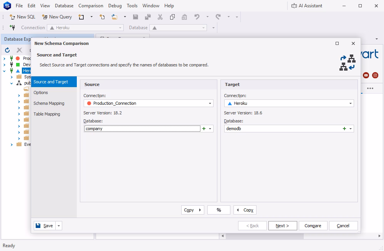This screenshot has width=384, height=251.
Task: Open the toolbar Connection combo box
Action: 85,28
